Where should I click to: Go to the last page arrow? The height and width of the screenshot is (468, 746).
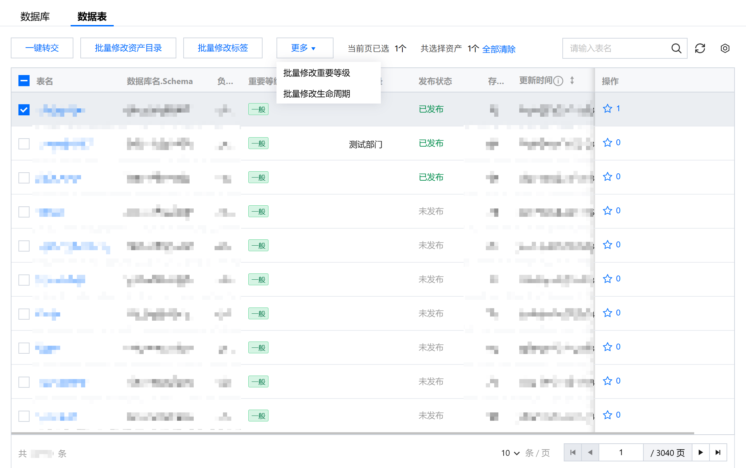718,452
